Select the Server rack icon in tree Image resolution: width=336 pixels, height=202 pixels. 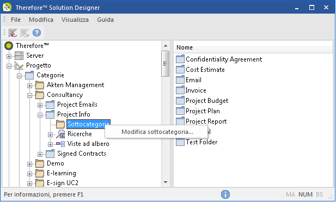pos(19,56)
